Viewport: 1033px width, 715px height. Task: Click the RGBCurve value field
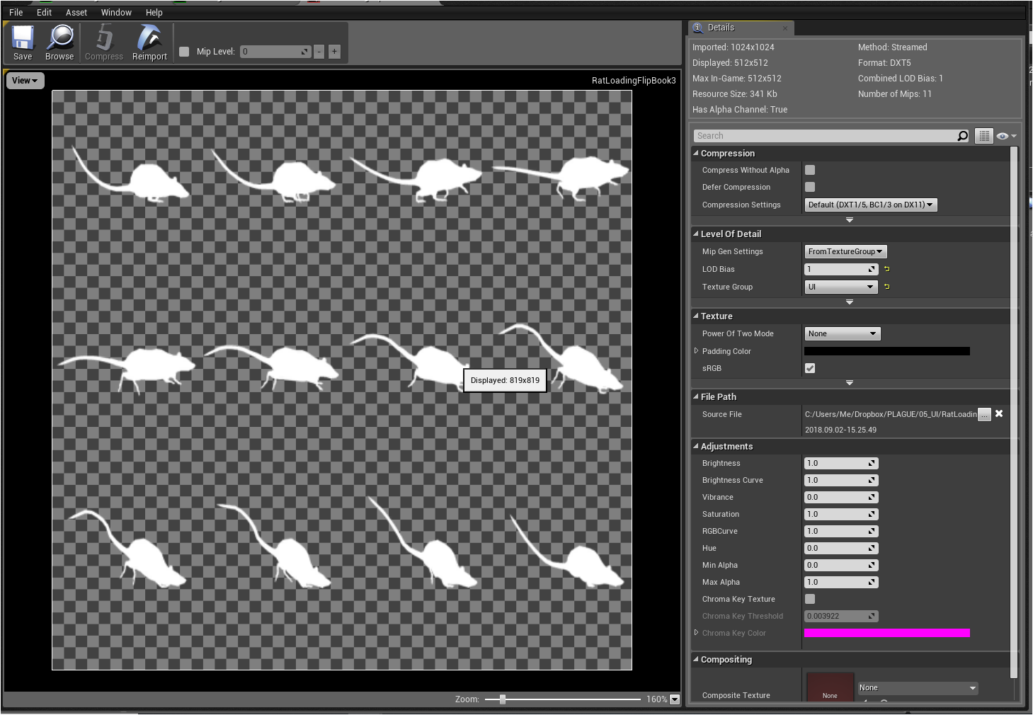pyautogui.click(x=841, y=531)
